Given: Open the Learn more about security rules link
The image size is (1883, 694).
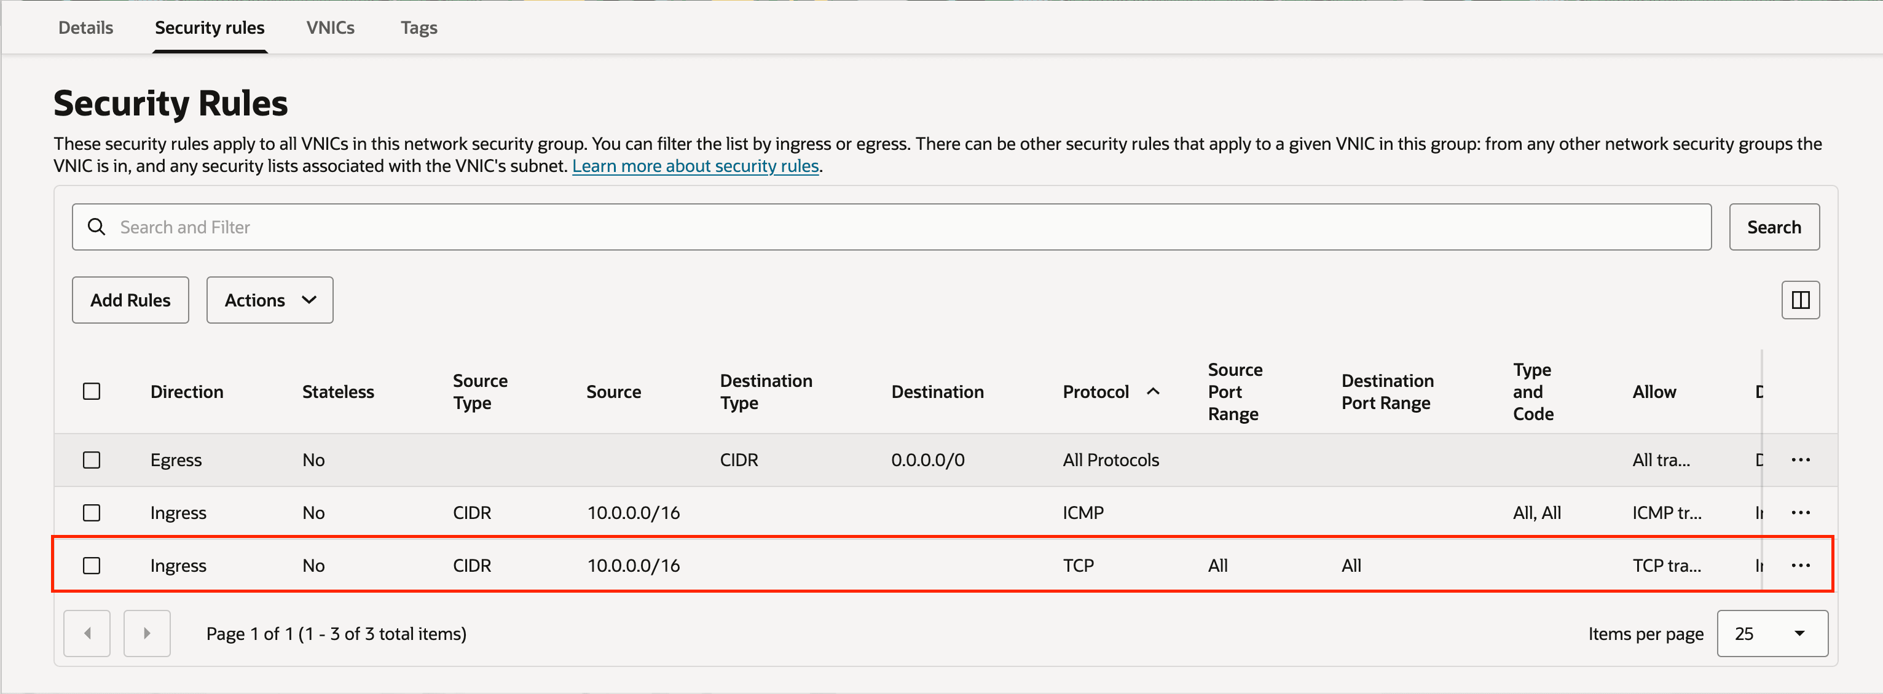Looking at the screenshot, I should (695, 166).
